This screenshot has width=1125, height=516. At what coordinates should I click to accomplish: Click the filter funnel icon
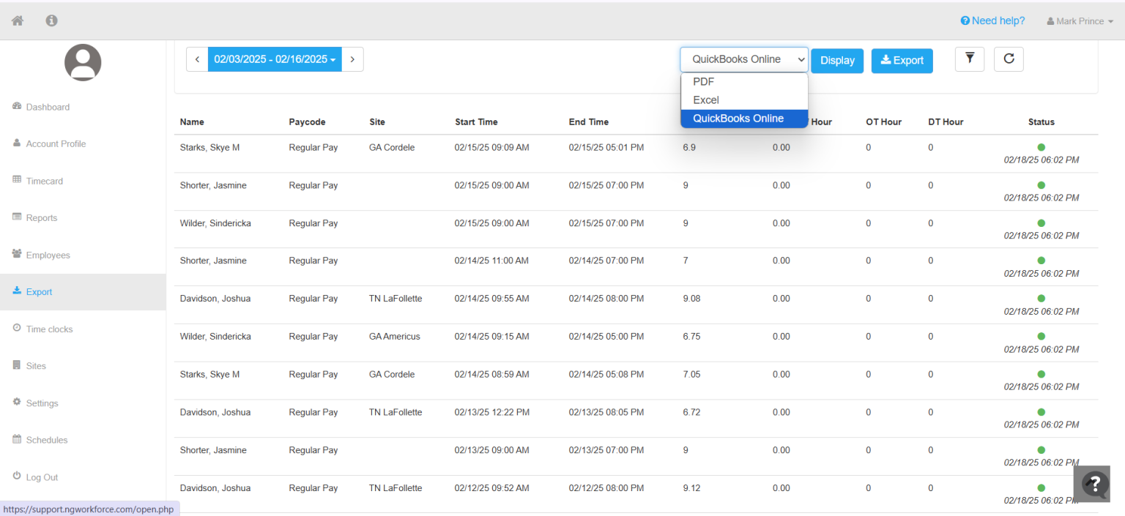point(969,59)
